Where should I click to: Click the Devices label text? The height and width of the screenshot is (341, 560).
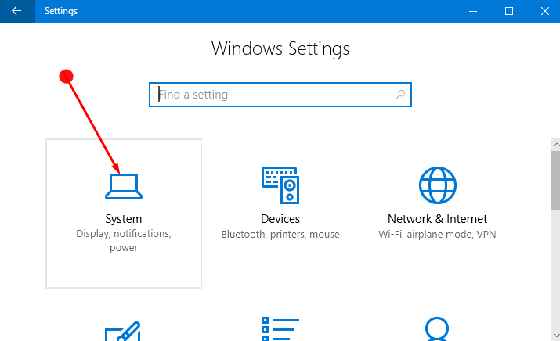(280, 219)
